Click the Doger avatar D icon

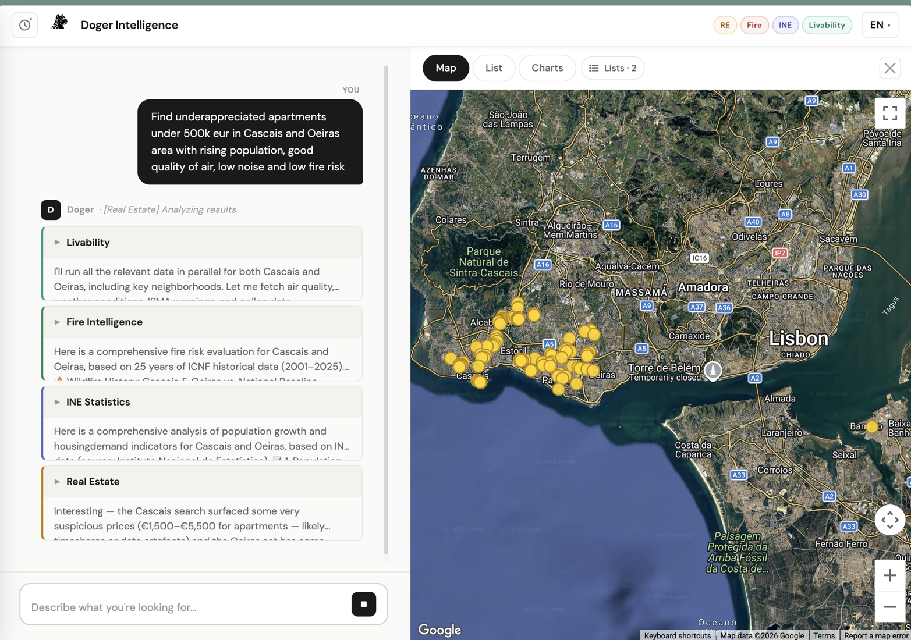(51, 209)
